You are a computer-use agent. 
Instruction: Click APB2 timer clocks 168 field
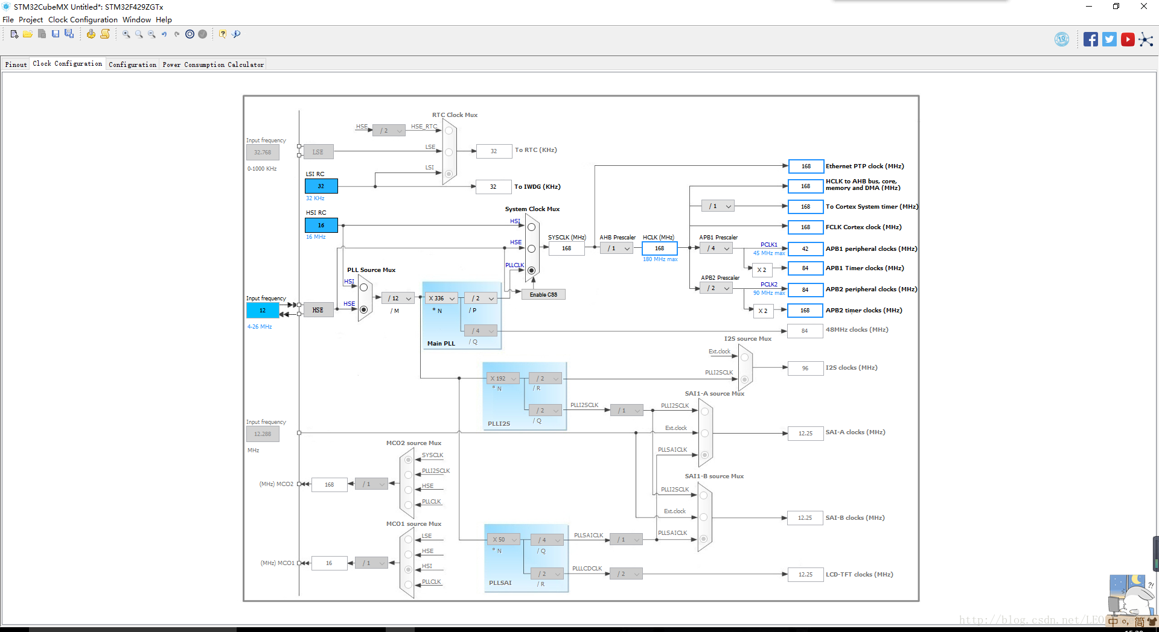pyautogui.click(x=805, y=311)
